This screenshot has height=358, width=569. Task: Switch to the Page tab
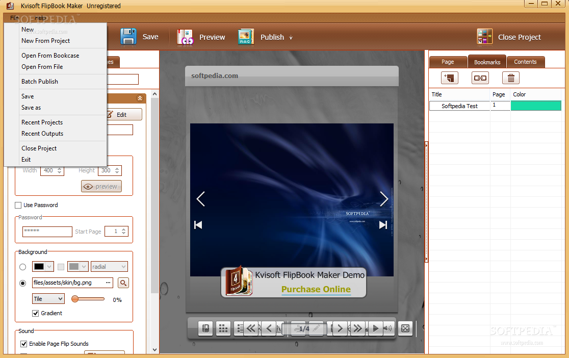[x=448, y=62]
